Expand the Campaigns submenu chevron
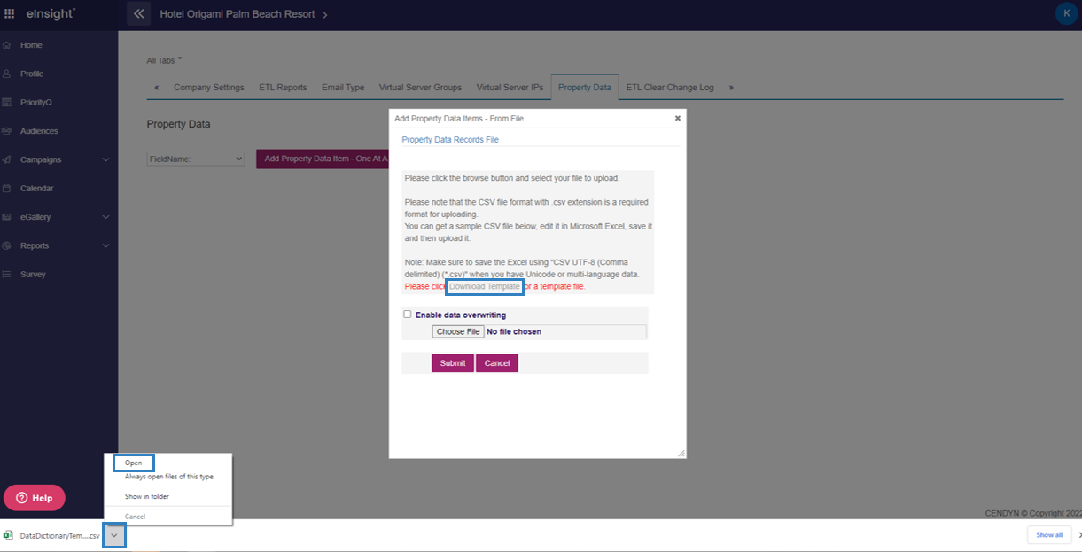This screenshot has height=552, width=1082. [106, 159]
